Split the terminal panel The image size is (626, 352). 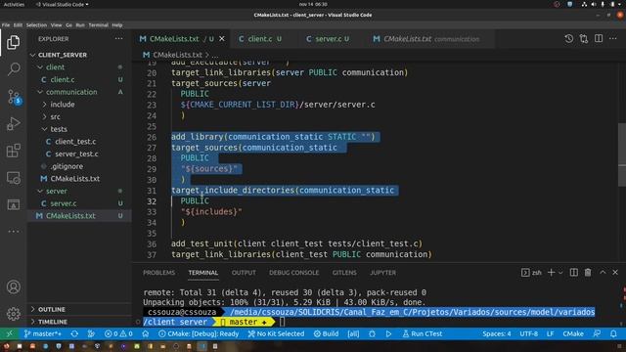[574, 273]
